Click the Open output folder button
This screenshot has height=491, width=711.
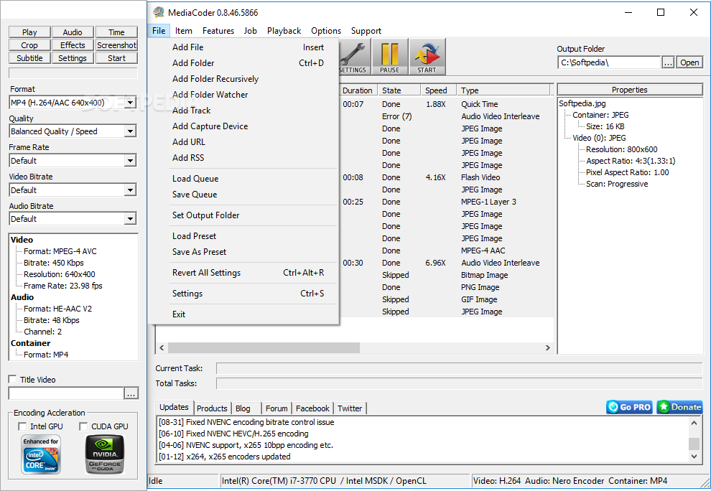click(689, 62)
